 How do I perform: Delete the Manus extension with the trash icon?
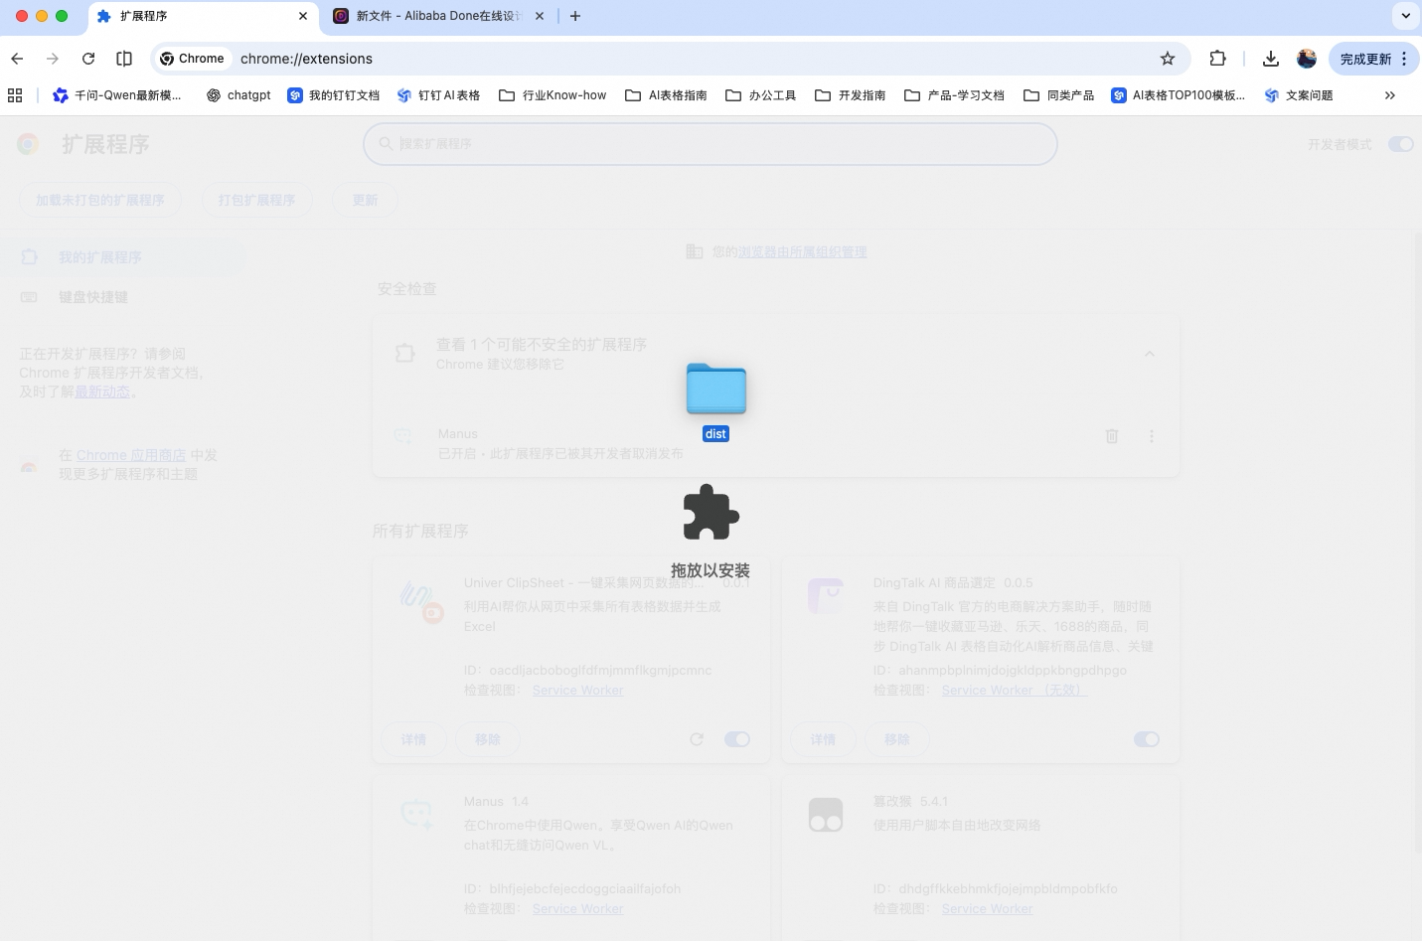tap(1112, 436)
